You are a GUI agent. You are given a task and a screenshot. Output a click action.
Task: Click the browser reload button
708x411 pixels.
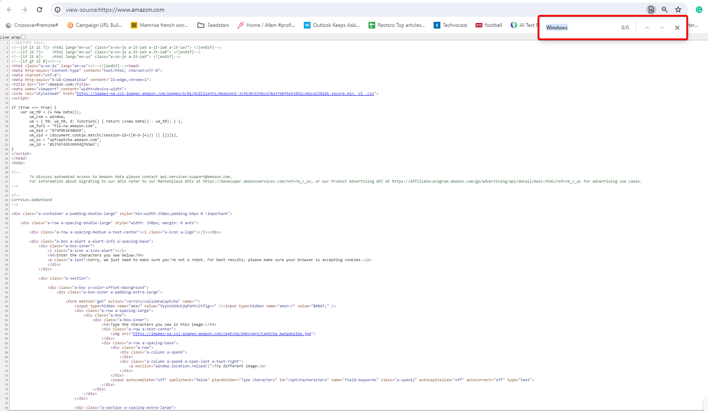pyautogui.click(x=39, y=9)
